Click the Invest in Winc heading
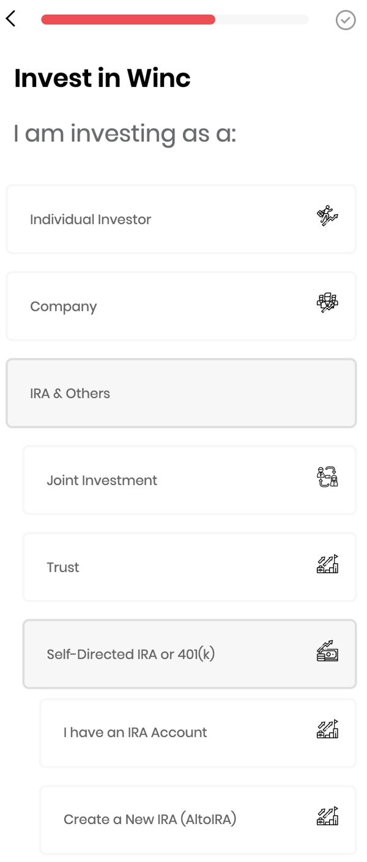The image size is (367, 862). (102, 78)
